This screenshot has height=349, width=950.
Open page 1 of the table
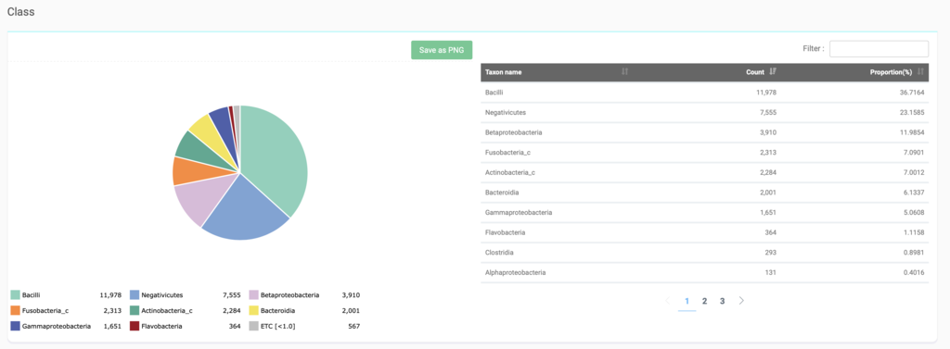coord(687,301)
